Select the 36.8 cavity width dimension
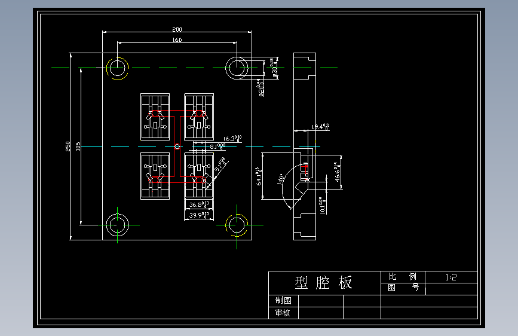 click(x=199, y=204)
